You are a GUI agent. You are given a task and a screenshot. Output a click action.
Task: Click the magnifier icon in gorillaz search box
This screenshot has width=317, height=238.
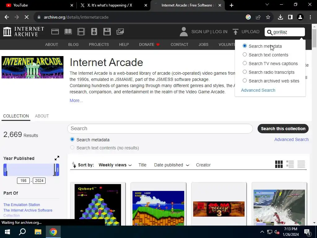pyautogui.click(x=270, y=32)
